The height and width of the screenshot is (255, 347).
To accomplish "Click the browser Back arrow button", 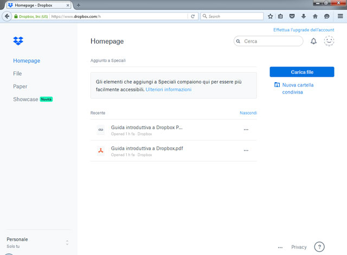I will 7,16.
